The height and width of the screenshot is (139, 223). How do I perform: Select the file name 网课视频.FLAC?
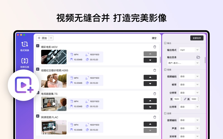pos(50,117)
